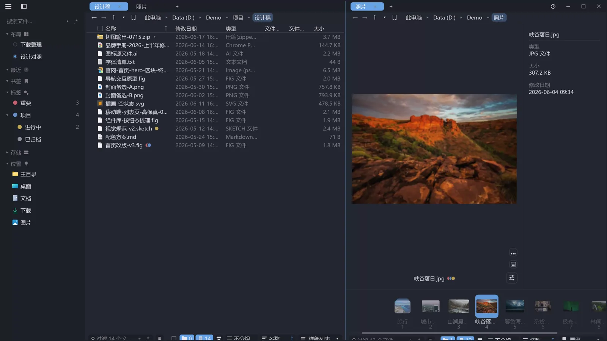
Task: Collapse the 布局 sidebar section
Action: [7, 34]
